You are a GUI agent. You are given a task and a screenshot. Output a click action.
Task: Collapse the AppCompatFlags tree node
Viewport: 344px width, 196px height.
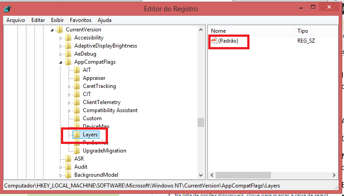point(60,62)
